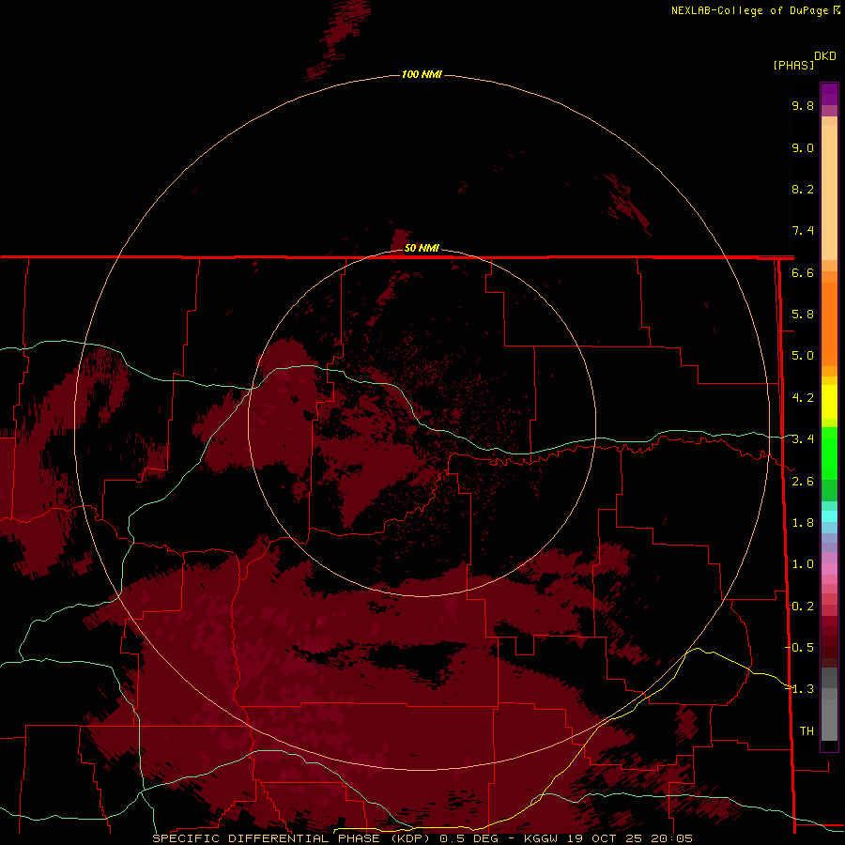Click the 1.0 value on the legend
Screen dimensions: 845x845
[x=803, y=564]
